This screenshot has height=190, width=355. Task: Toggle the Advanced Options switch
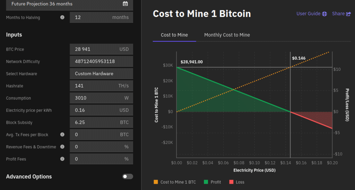[128, 176]
